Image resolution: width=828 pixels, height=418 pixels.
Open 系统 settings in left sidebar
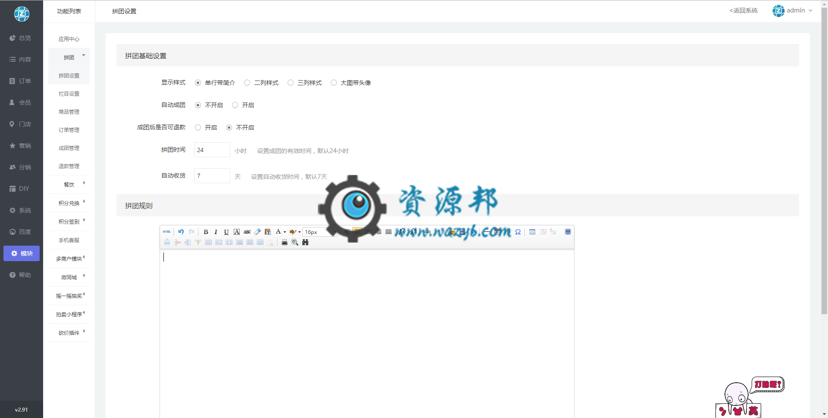[x=21, y=210]
